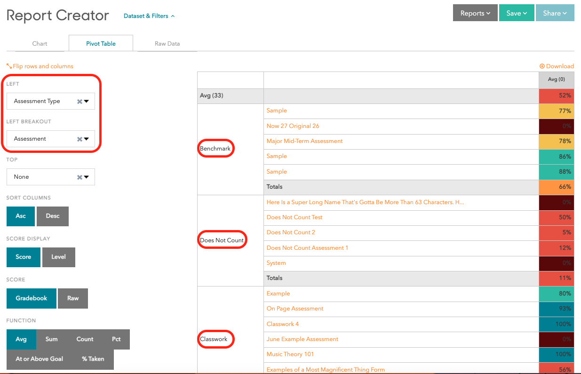581x374 pixels.
Task: Select Raw score option
Action: (73, 298)
